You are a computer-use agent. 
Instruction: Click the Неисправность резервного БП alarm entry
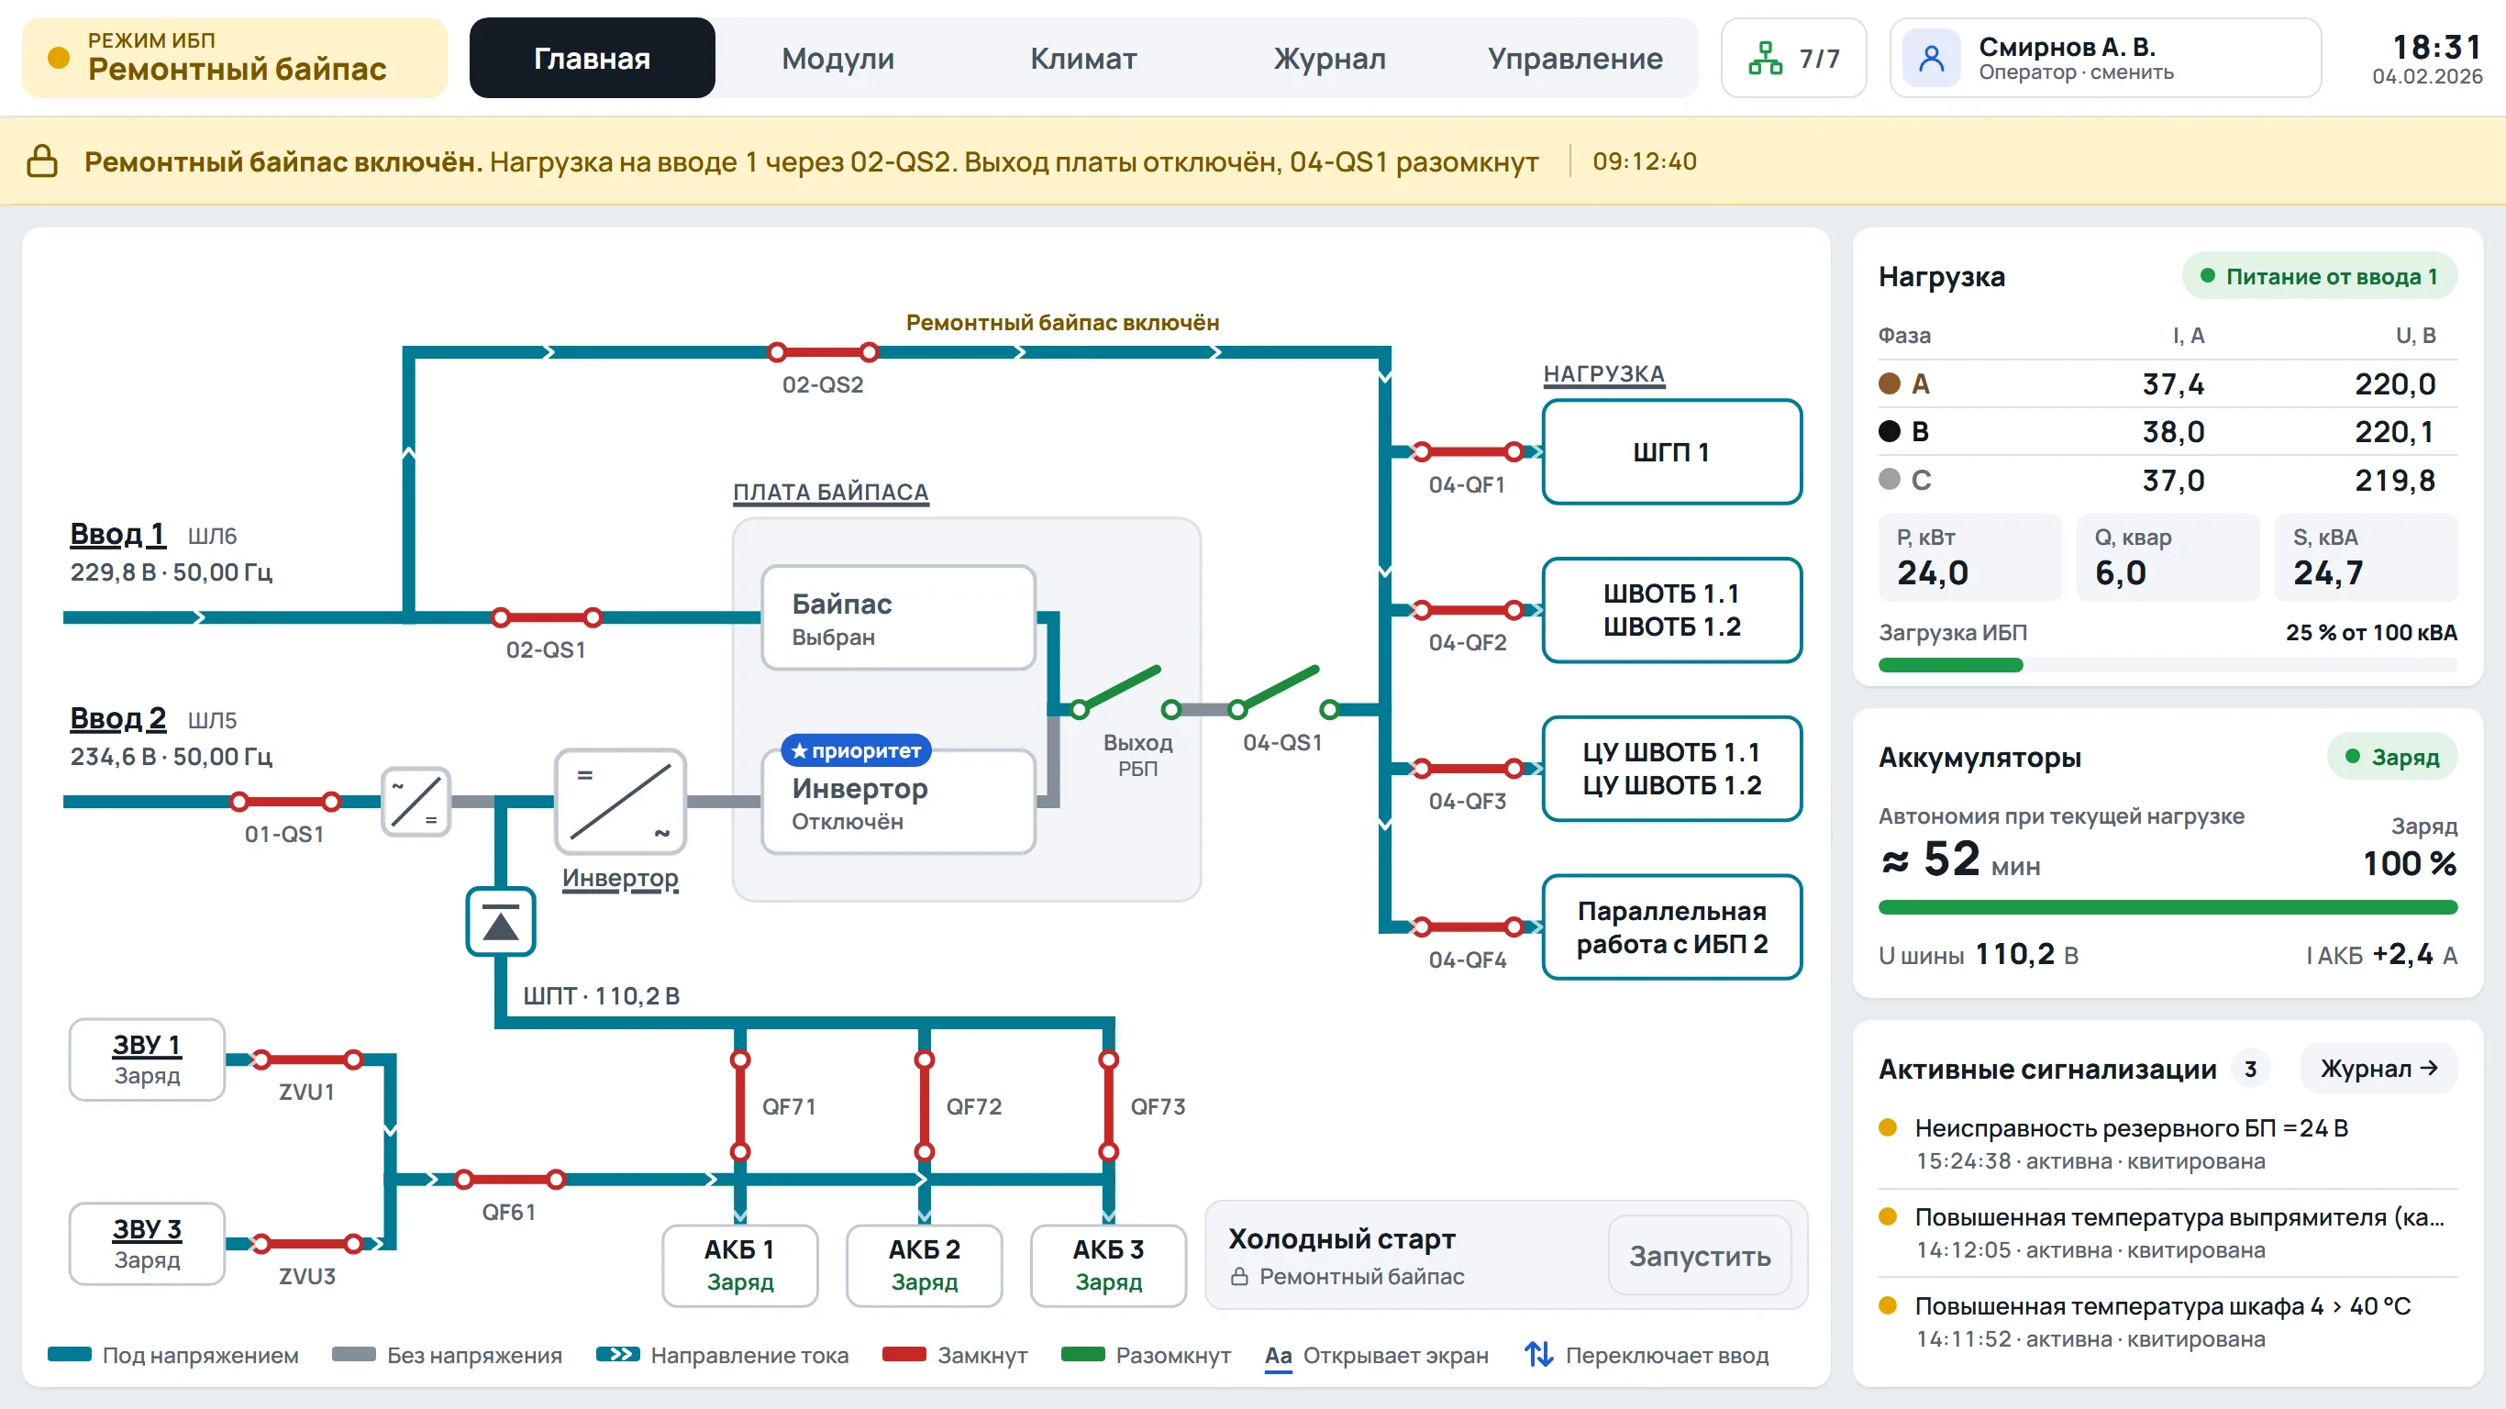click(2168, 1143)
